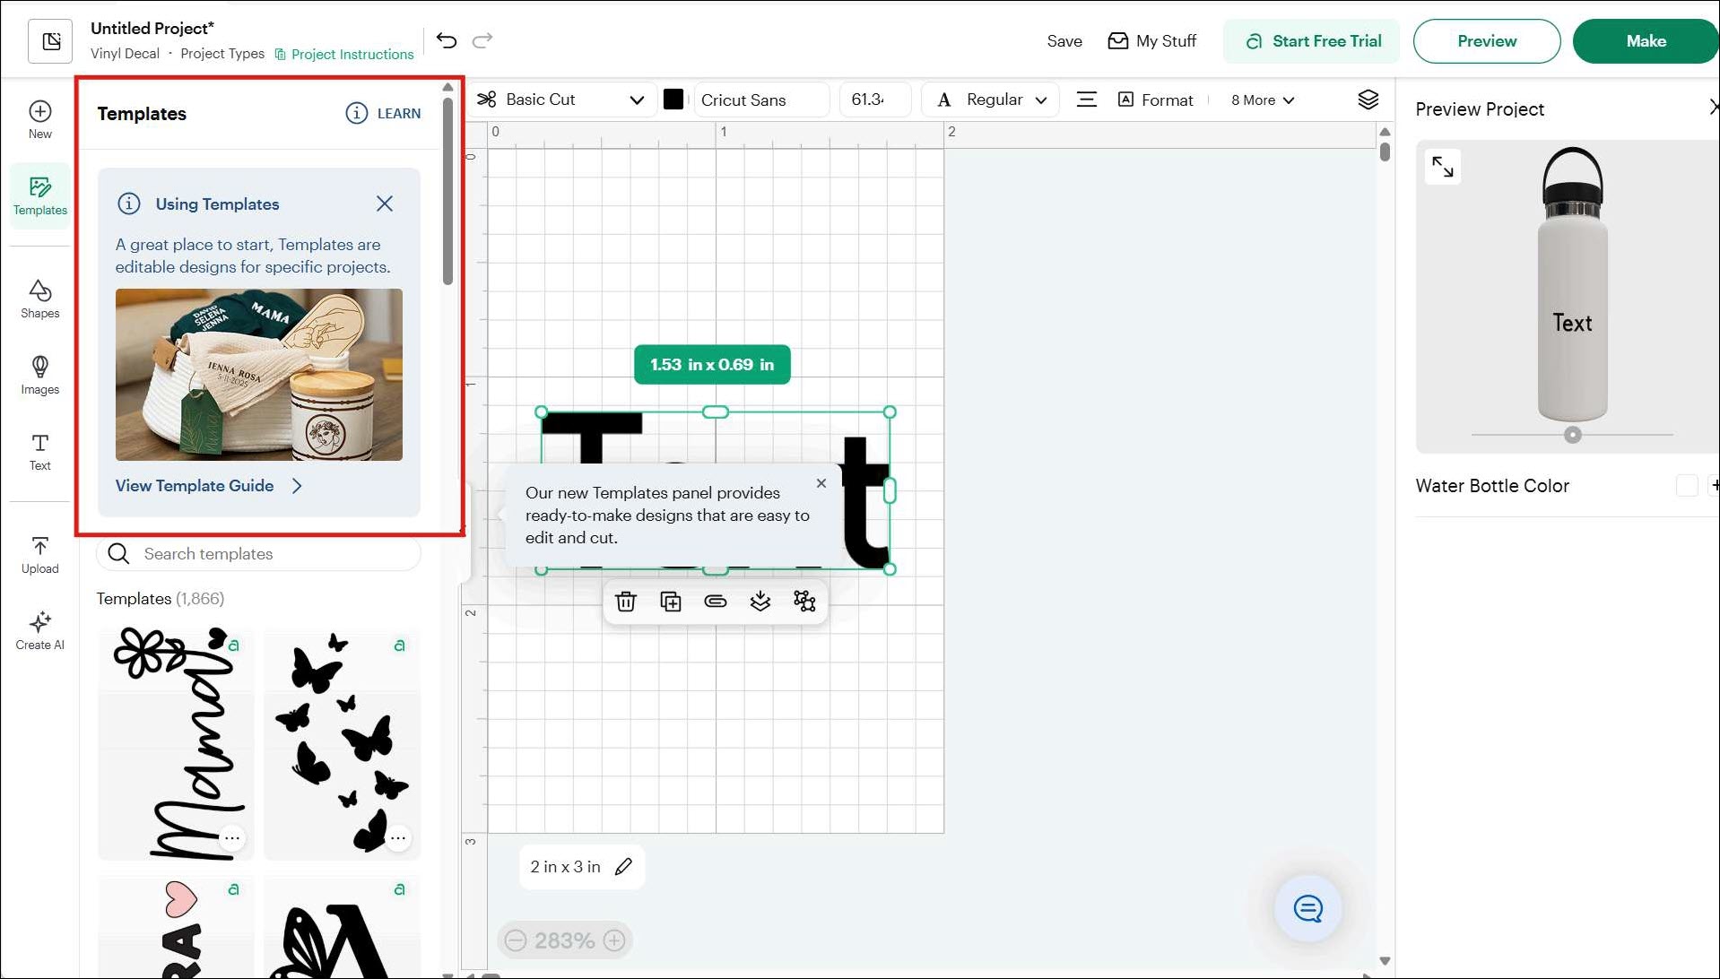The height and width of the screenshot is (979, 1720).
Task: Save the project
Action: [x=1064, y=41]
